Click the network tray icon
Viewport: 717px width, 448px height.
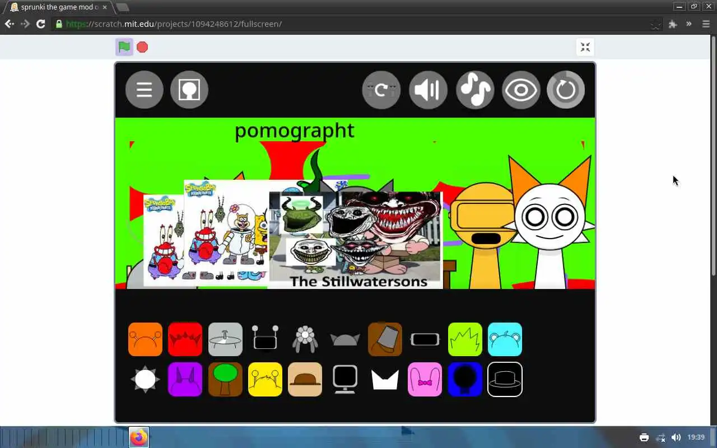[x=660, y=437]
